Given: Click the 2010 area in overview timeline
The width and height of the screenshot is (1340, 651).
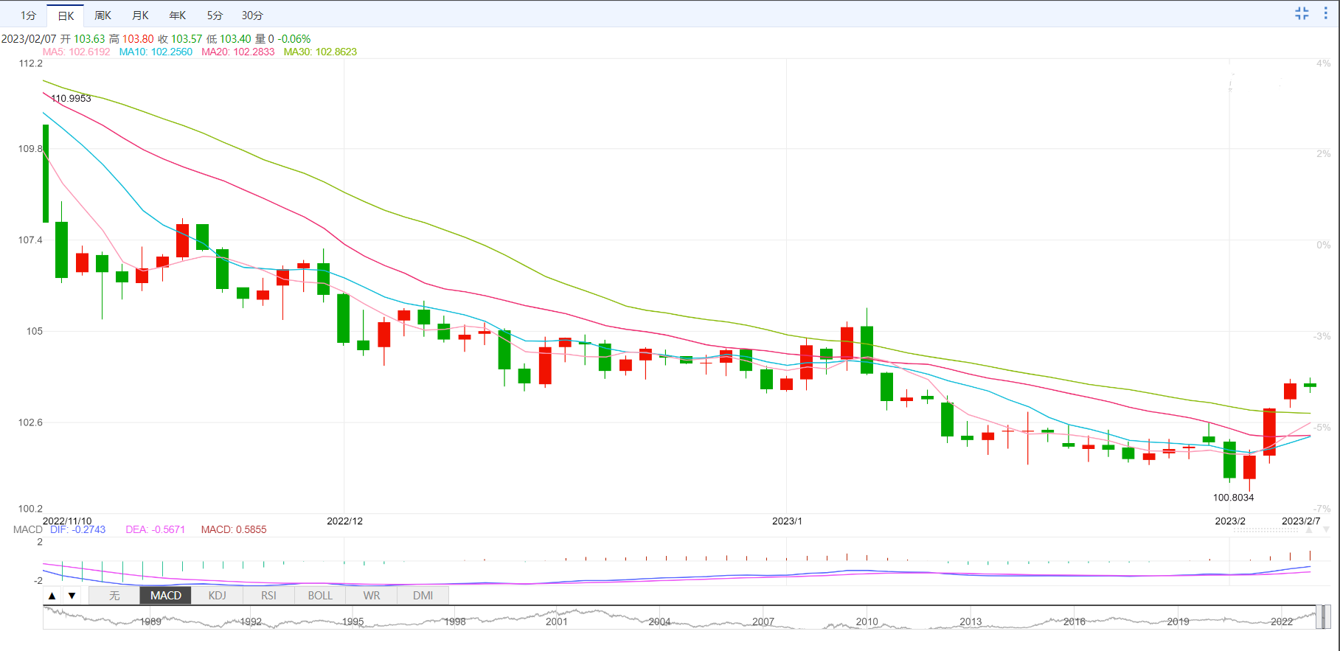Looking at the screenshot, I should (867, 622).
